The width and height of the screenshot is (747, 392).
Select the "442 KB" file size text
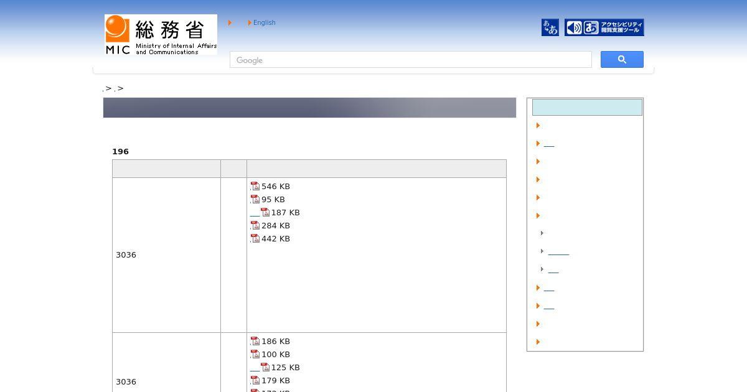276,239
